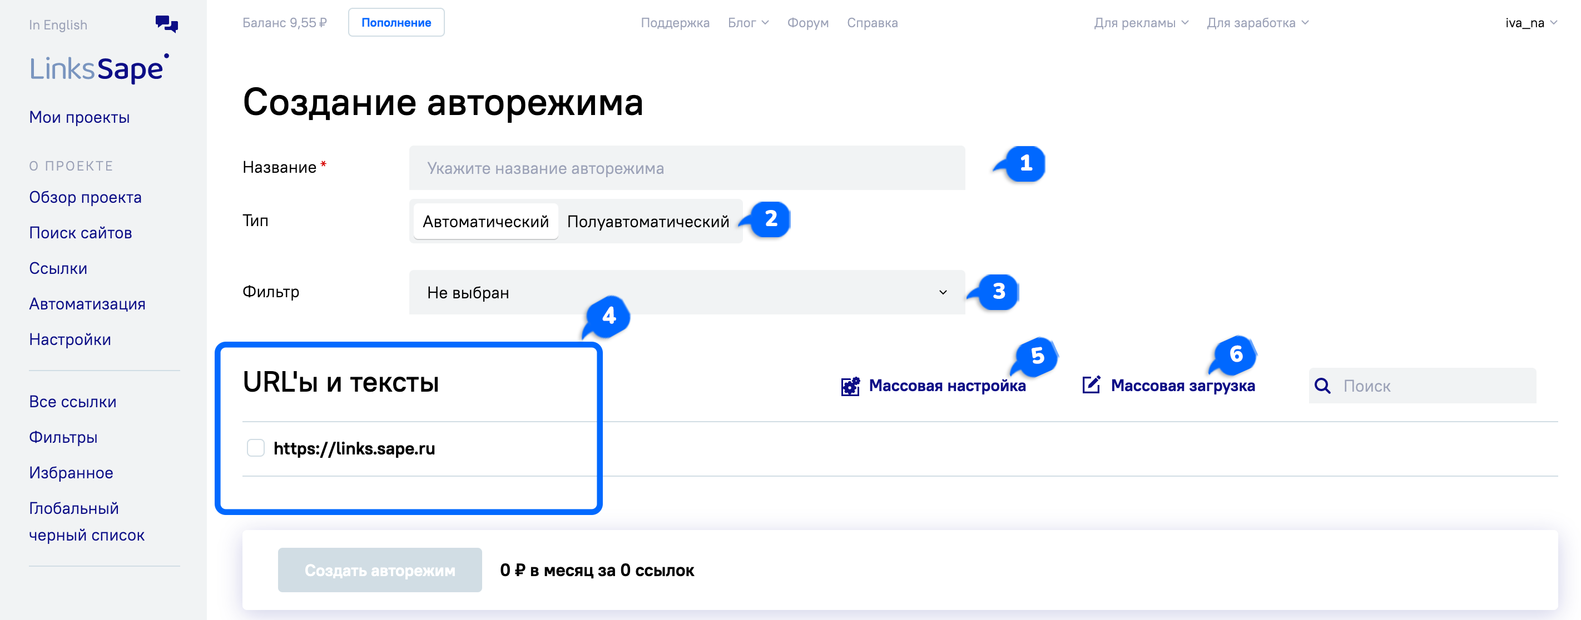Open the Справка link
The height and width of the screenshot is (620, 1581).
(872, 23)
